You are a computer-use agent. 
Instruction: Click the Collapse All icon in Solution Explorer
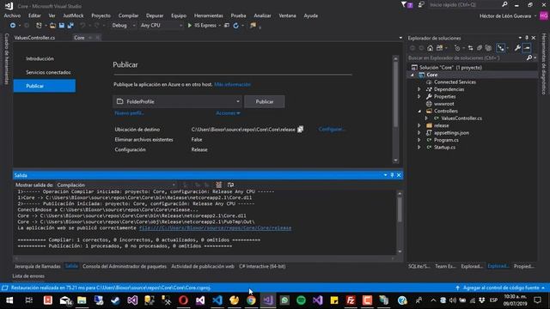480,48
